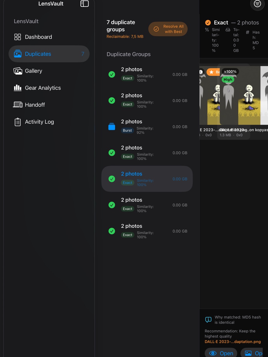The image size is (268, 357).
Task: Click the '7 duplicate groups' heading
Action: (121, 26)
